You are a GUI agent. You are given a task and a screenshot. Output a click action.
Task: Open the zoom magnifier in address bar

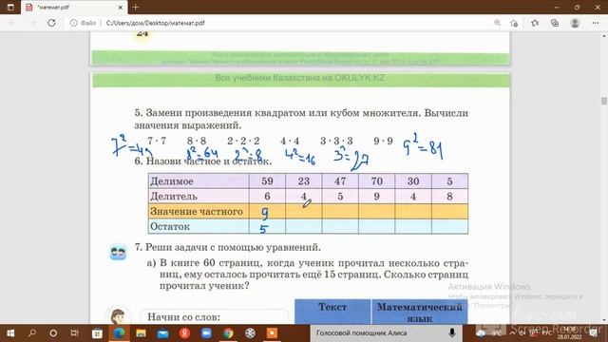(497, 23)
